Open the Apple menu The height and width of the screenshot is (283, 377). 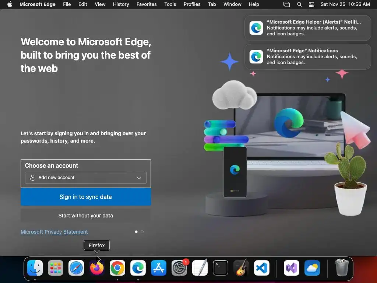pyautogui.click(x=10, y=4)
